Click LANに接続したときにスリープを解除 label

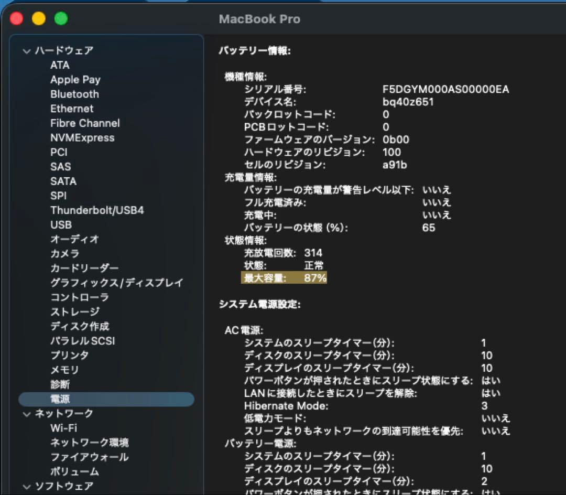330,393
